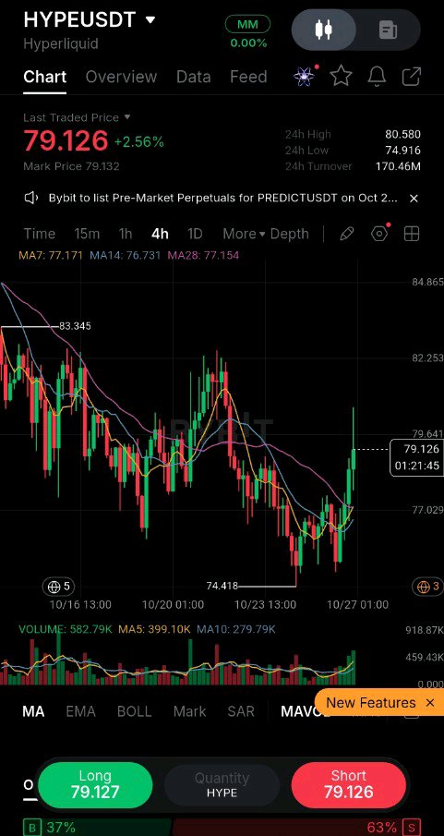Switch to order book document view toggle
The width and height of the screenshot is (444, 836).
[388, 30]
